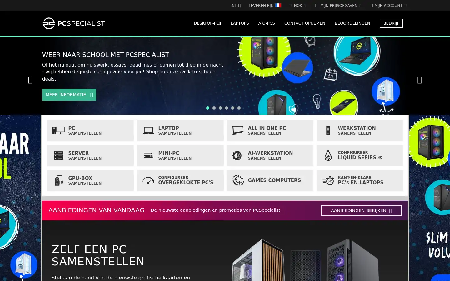The height and width of the screenshot is (281, 450).
Task: Click the Werkstation tower icon
Action: click(328, 131)
